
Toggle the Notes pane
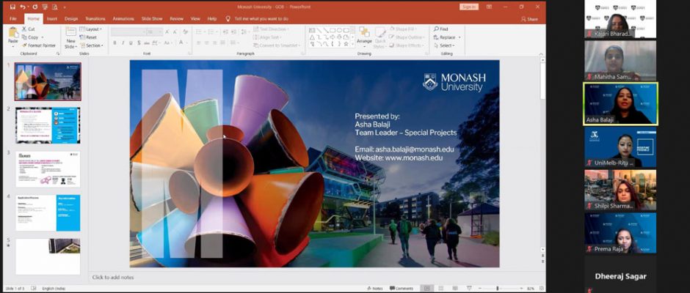coord(376,289)
